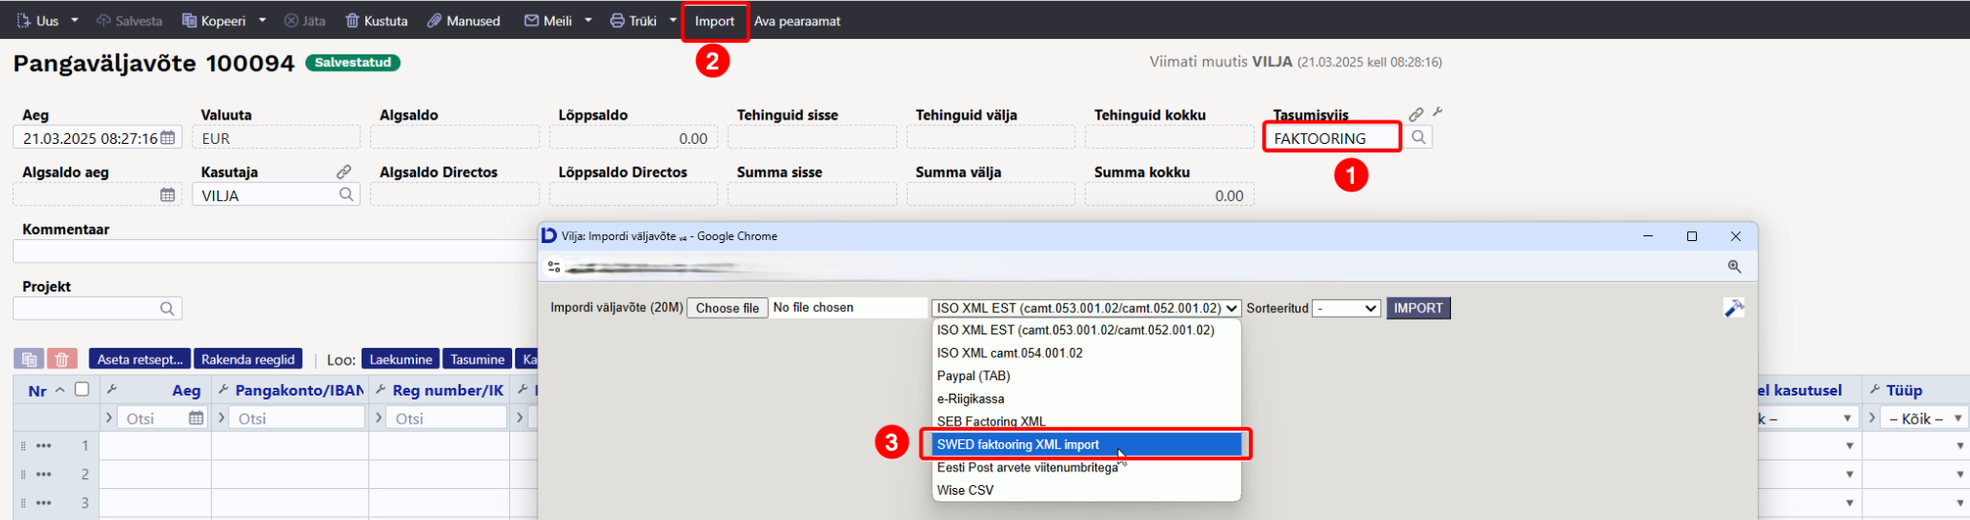The image size is (1970, 520).
Task: Click the wrench icon beside Pangakonto/IBAN column
Action: (x=224, y=390)
